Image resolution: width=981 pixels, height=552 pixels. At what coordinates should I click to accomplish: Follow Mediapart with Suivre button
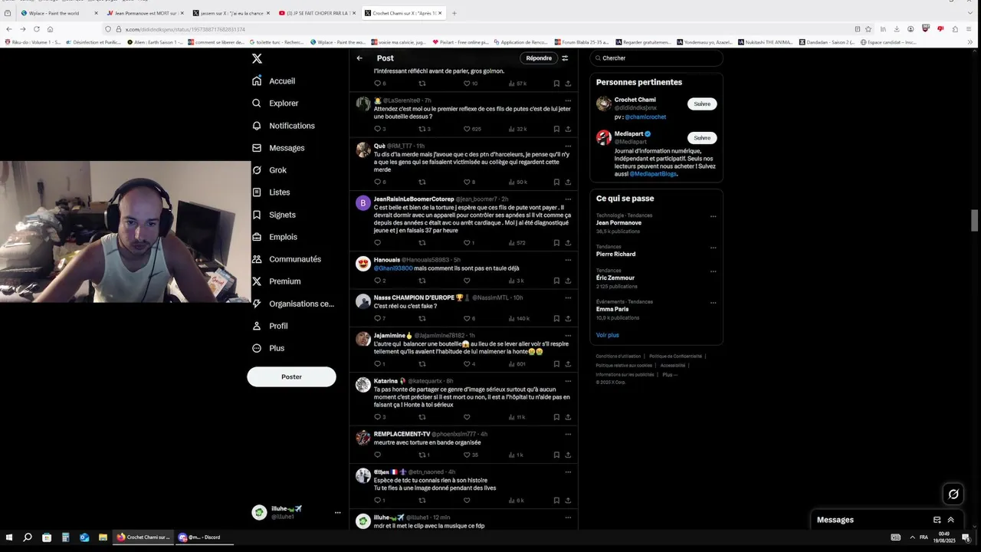pyautogui.click(x=702, y=138)
